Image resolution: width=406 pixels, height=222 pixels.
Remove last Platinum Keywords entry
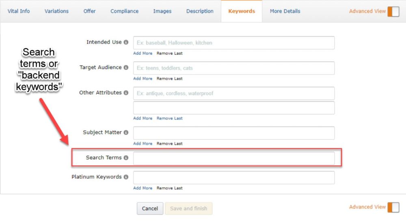tap(170, 188)
